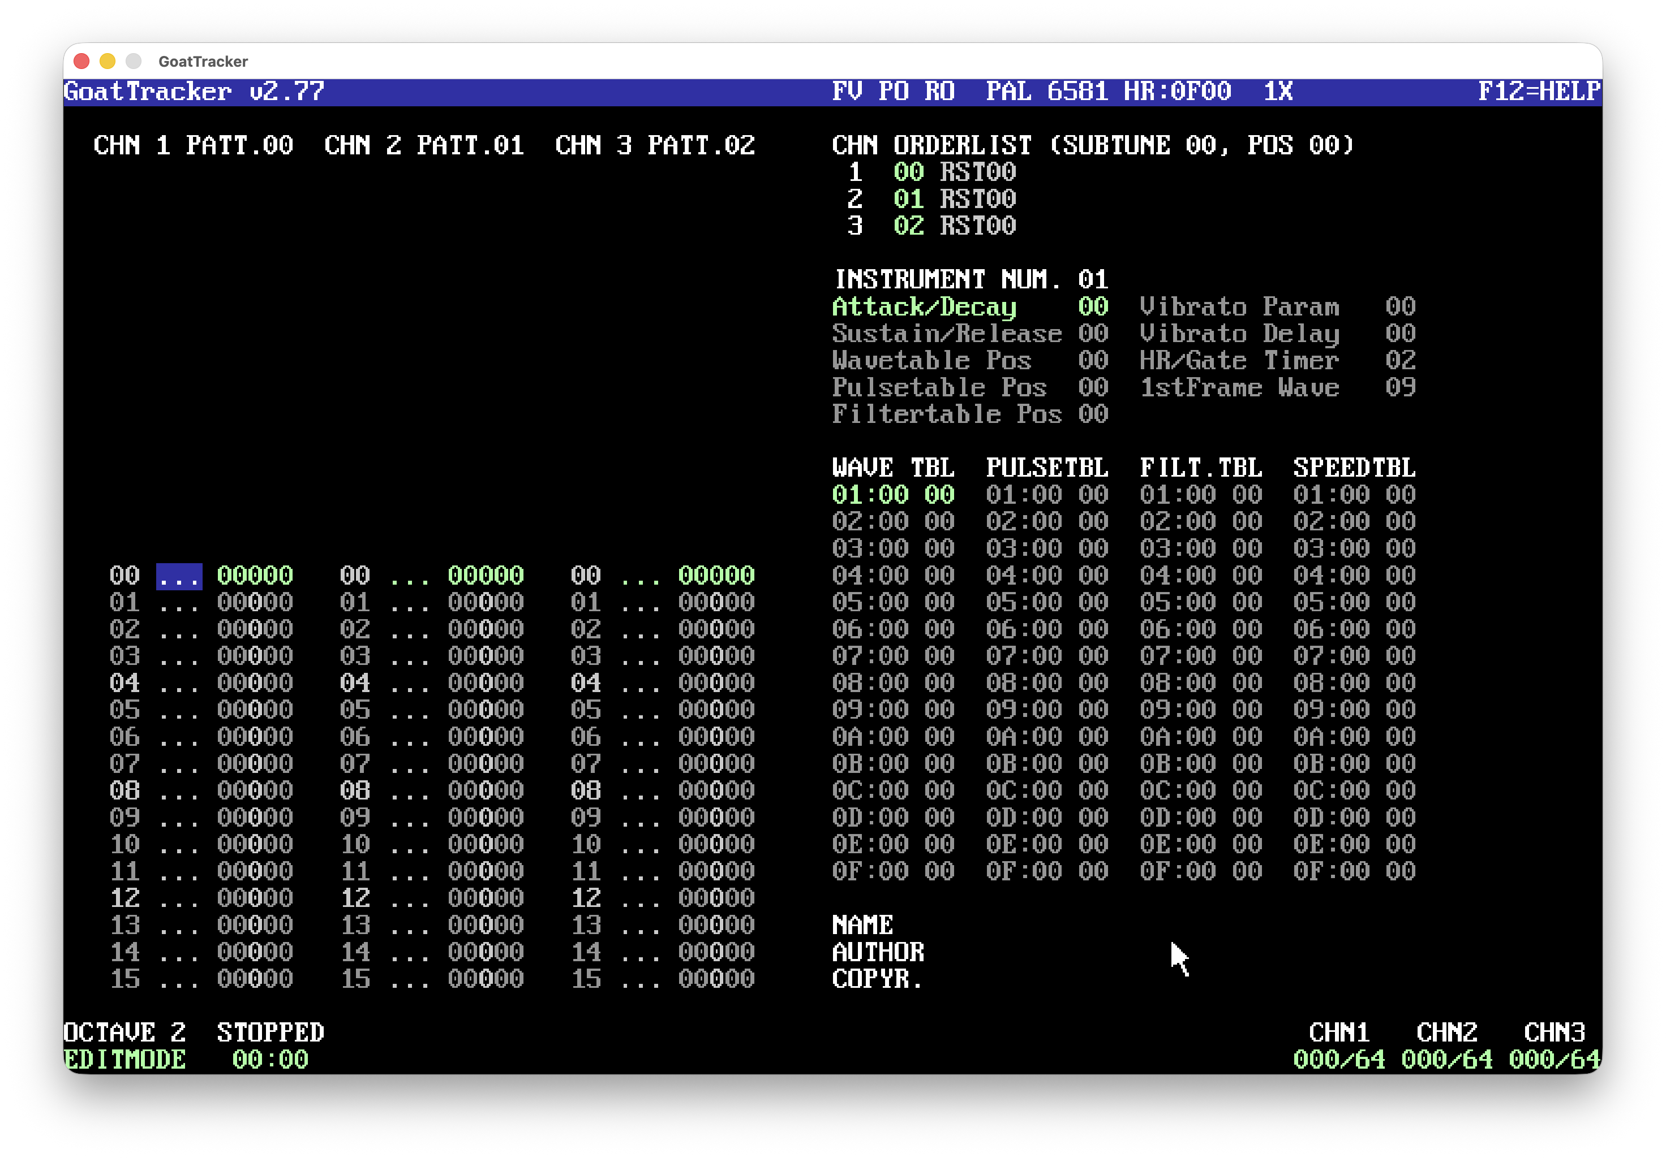This screenshot has height=1158, width=1666.
Task: Click the 1X speed multiplier indicator
Action: tap(1278, 92)
